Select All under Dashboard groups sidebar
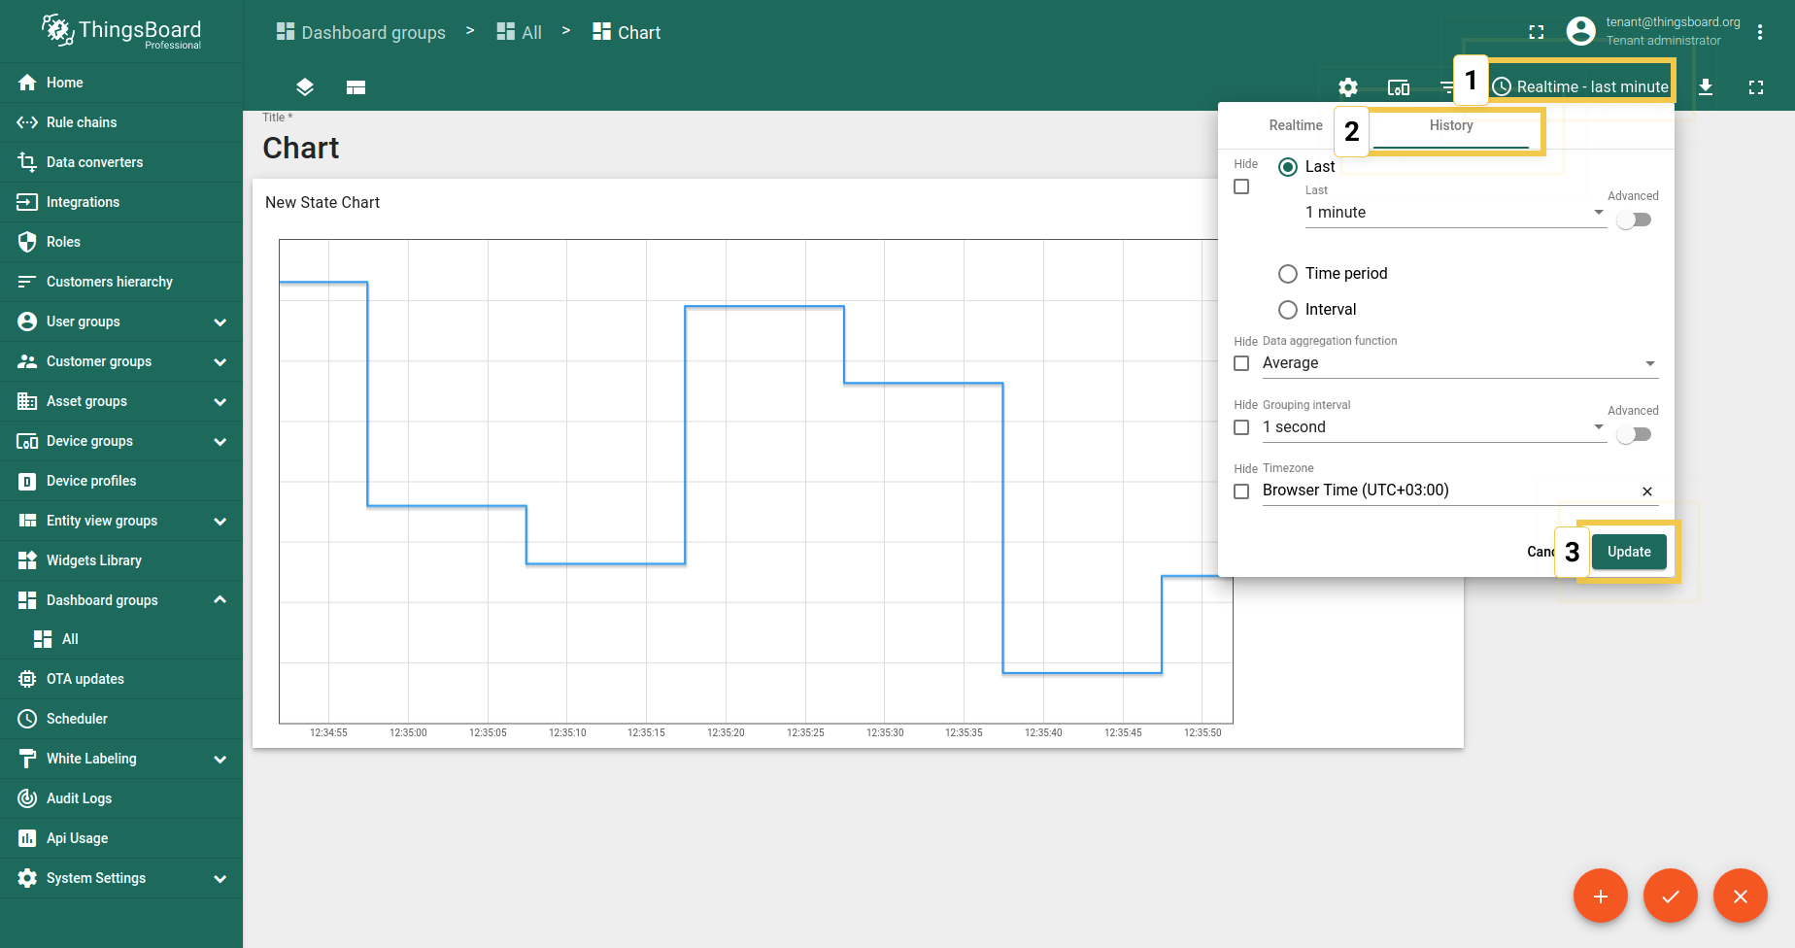The height and width of the screenshot is (948, 1795). point(121,639)
